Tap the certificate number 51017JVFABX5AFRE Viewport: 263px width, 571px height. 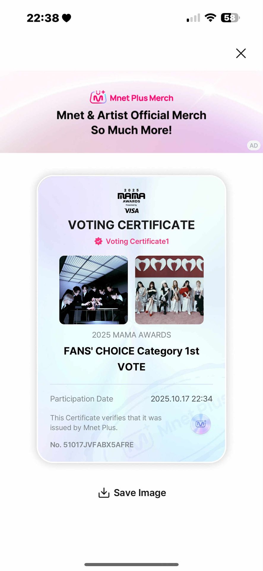(x=92, y=445)
